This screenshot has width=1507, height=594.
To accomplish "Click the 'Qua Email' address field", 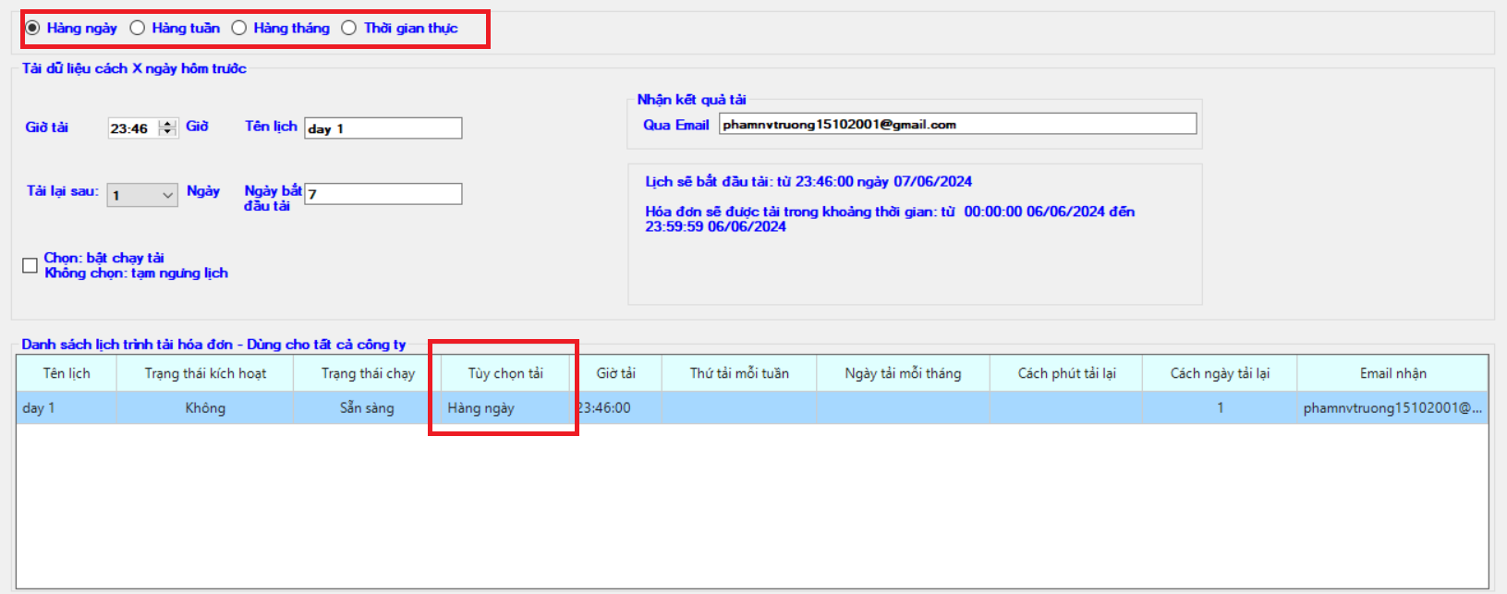I will coord(956,124).
